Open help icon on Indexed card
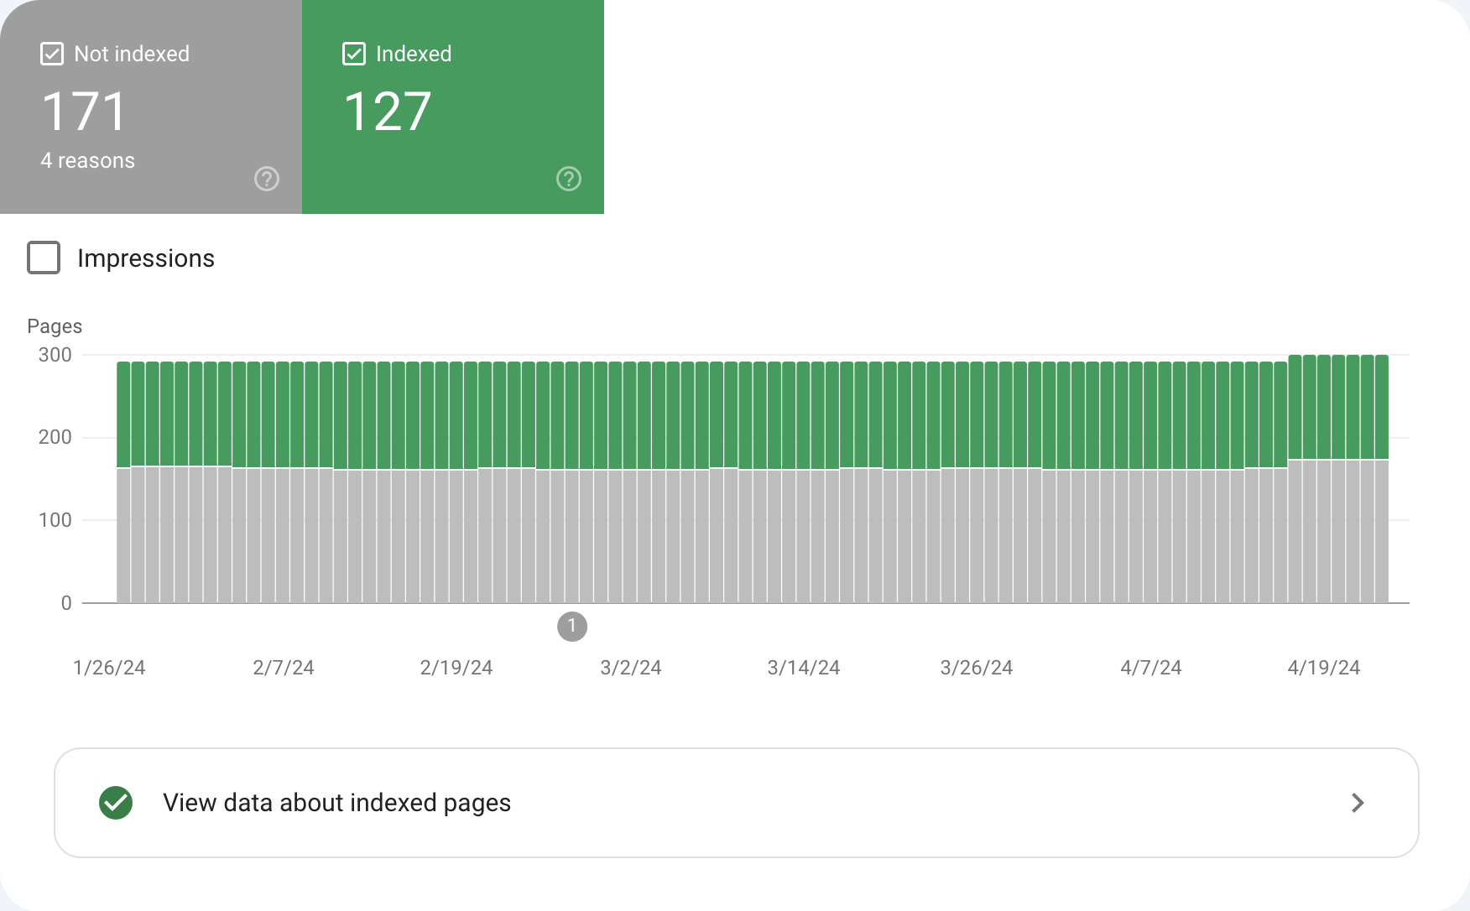Screen dimensions: 1470x911 (x=569, y=179)
